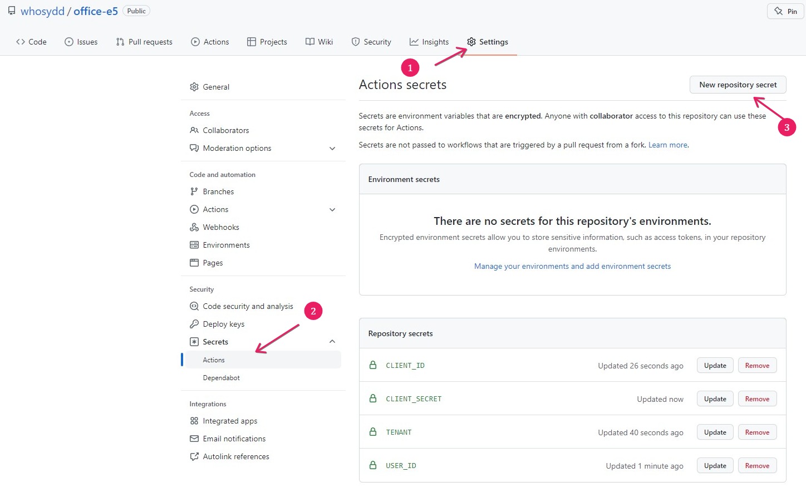Screen dimensions: 806x492
Task: Open Manage your environments link
Action: click(x=572, y=266)
